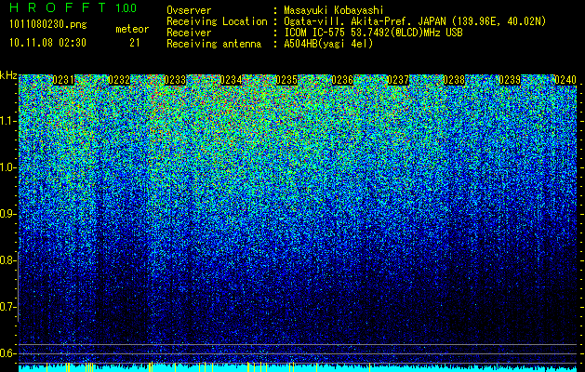Click the 0238 time marker

(x=454, y=80)
